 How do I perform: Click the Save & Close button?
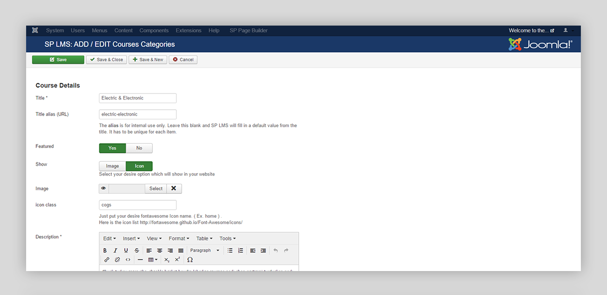point(106,60)
